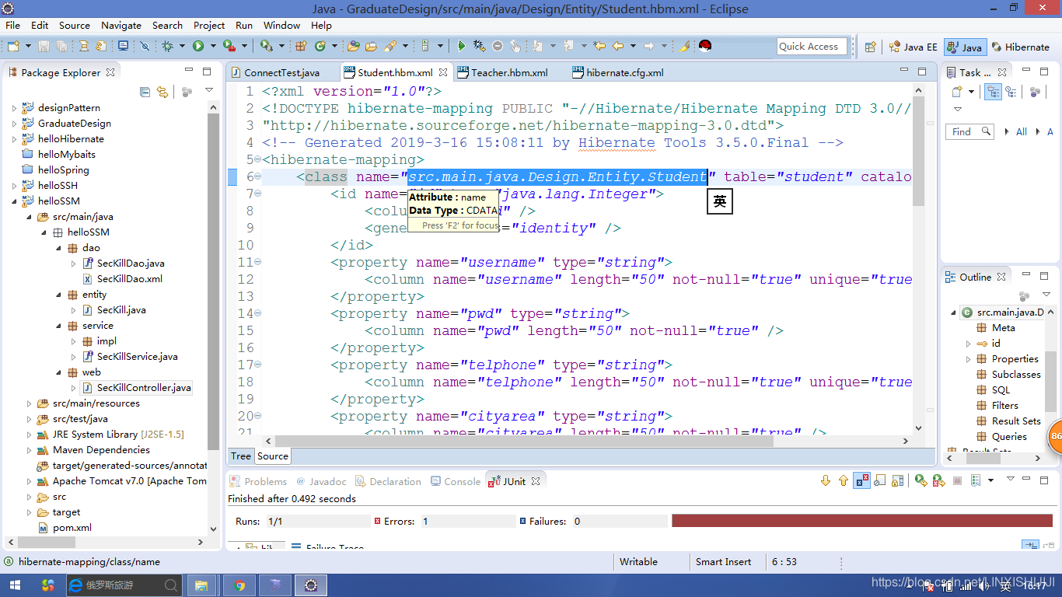Click the Red Hat icon in toolbar
The width and height of the screenshot is (1062, 597).
click(705, 46)
